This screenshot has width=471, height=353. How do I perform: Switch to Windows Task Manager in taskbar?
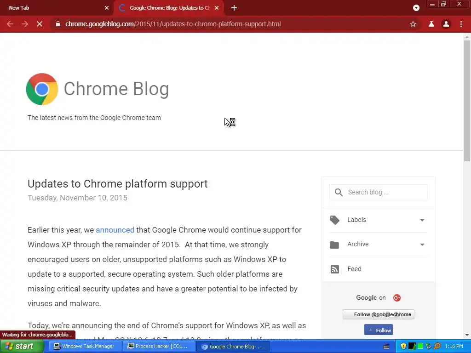pos(85,347)
